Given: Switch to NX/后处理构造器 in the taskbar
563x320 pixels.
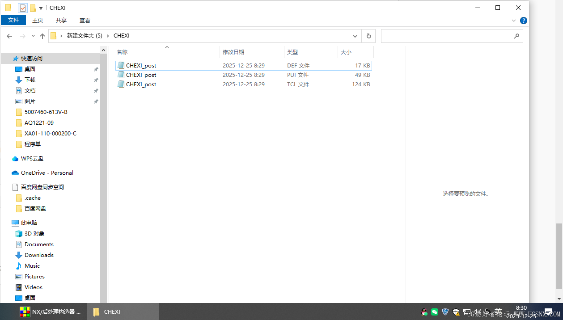Looking at the screenshot, I should click(x=51, y=312).
